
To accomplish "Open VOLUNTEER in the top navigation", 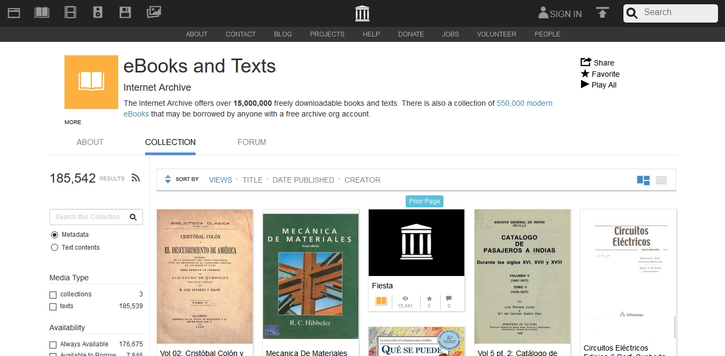I will coord(497,34).
